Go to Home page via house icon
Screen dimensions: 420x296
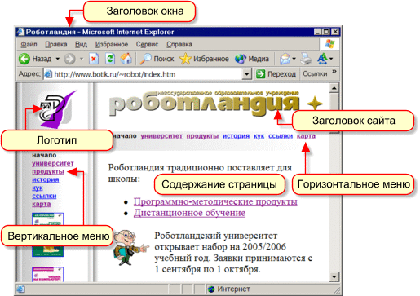[x=126, y=59]
